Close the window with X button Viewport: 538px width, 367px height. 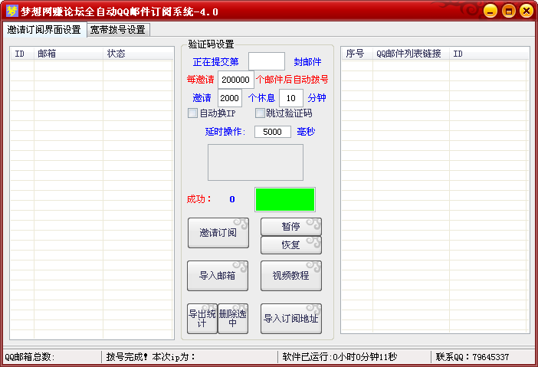point(527,11)
